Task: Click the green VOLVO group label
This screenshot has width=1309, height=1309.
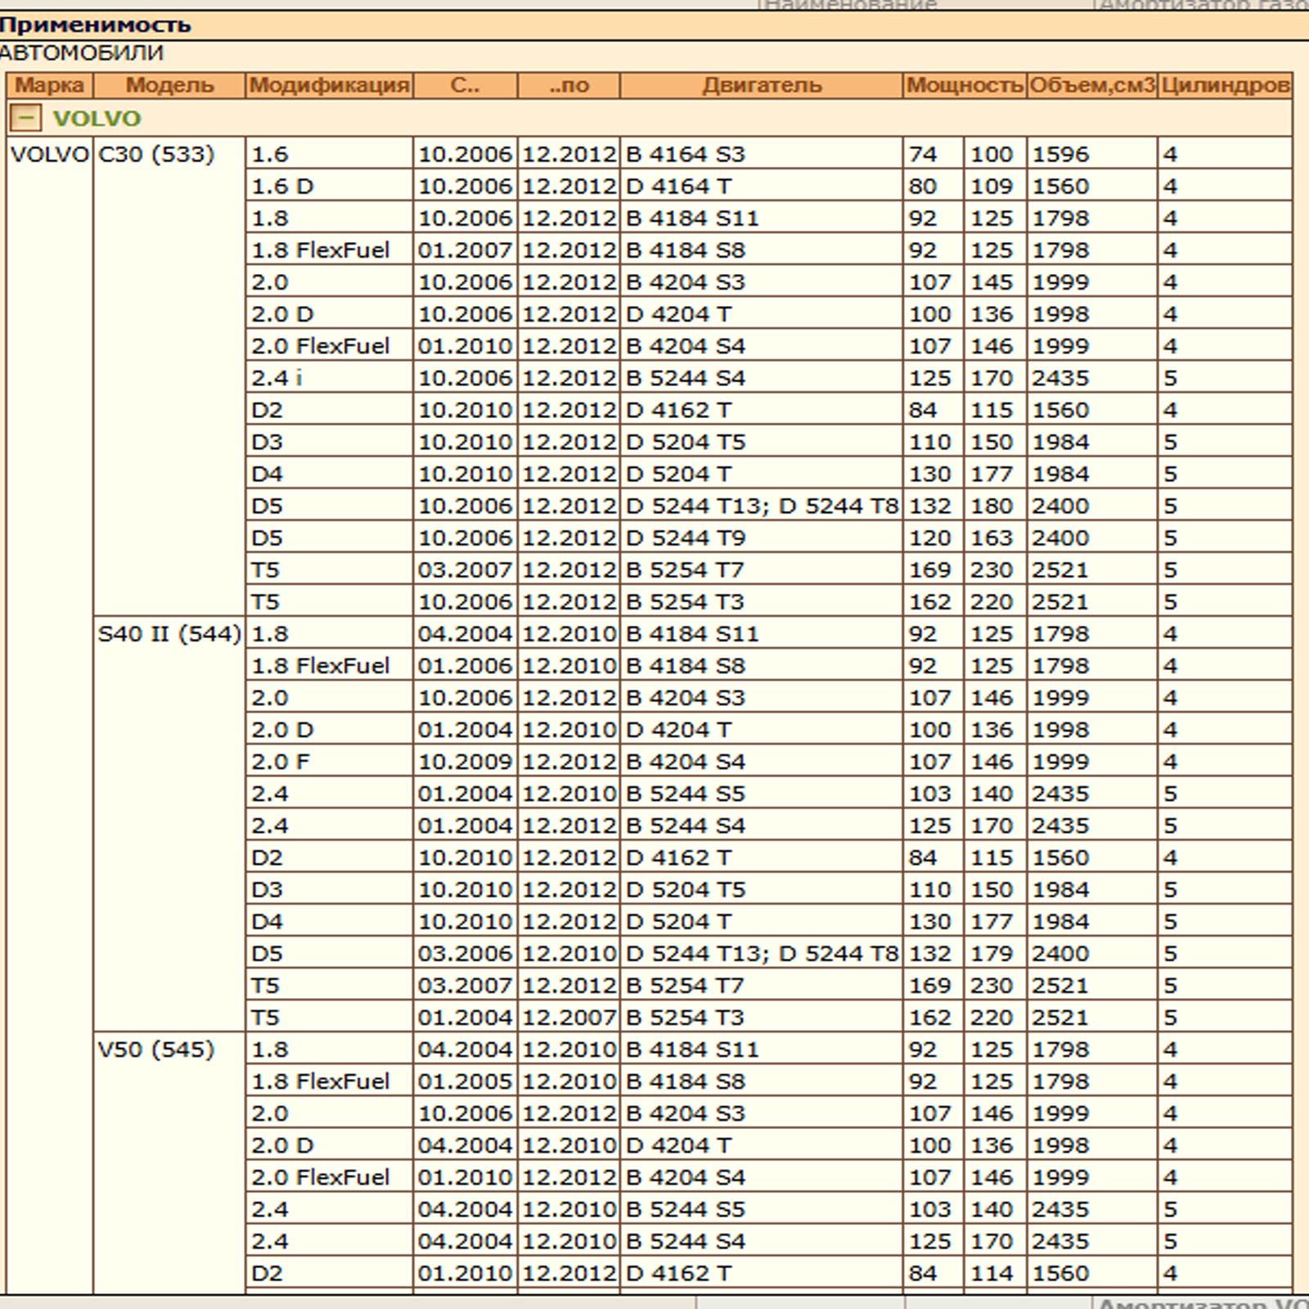Action: click(97, 119)
